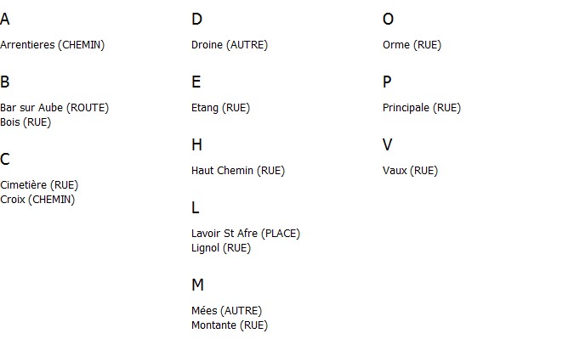Click the letter M section heading
574x339 pixels.
point(197,285)
